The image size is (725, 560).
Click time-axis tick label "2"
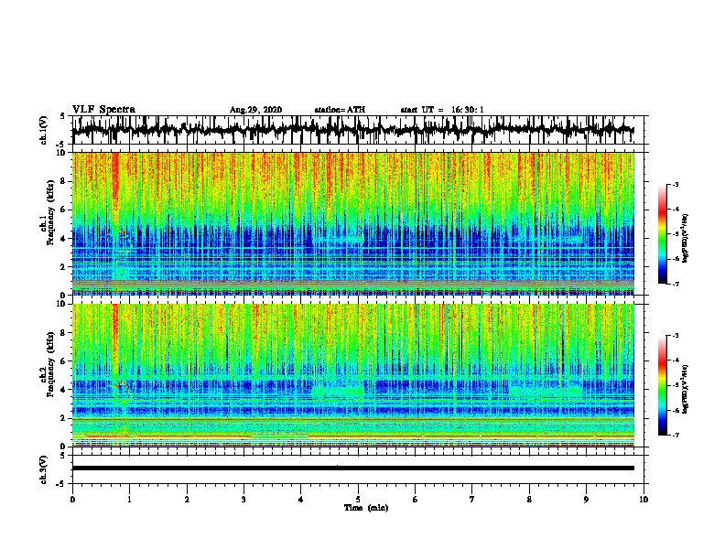pyautogui.click(x=187, y=500)
